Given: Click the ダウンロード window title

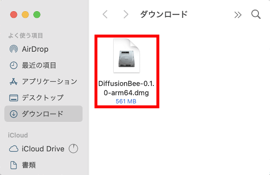Looking at the screenshot, I should pyautogui.click(x=164, y=15).
